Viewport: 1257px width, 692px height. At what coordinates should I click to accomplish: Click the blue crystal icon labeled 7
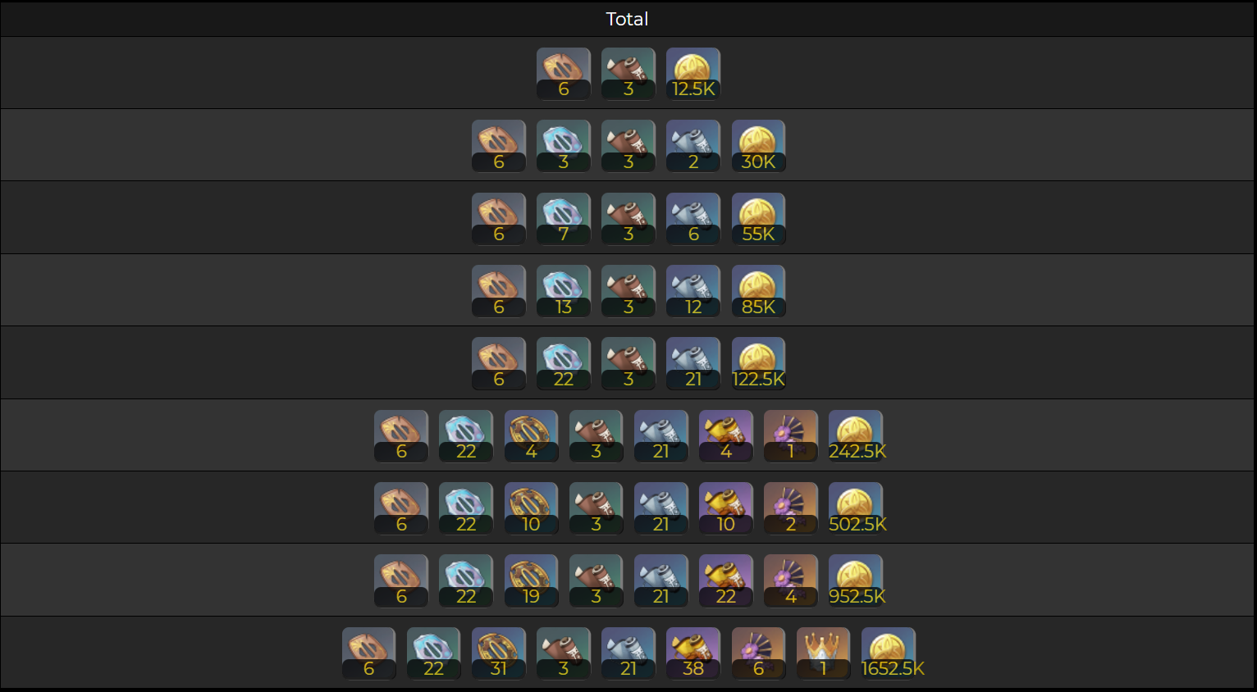pos(564,219)
